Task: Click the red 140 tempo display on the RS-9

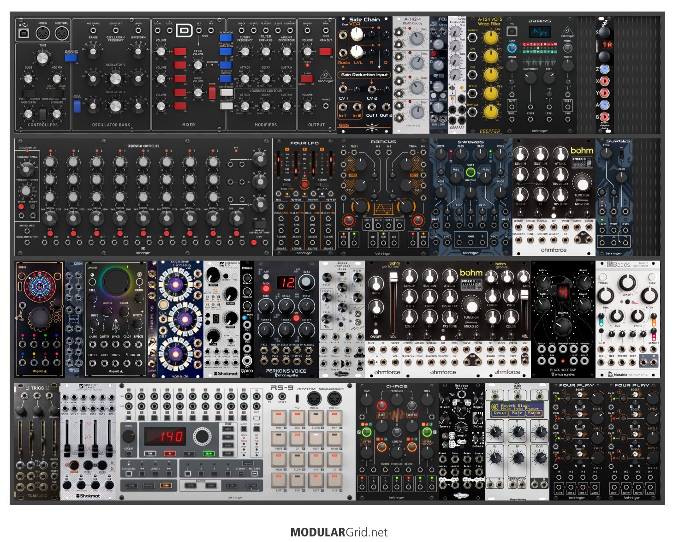Action: pos(166,436)
